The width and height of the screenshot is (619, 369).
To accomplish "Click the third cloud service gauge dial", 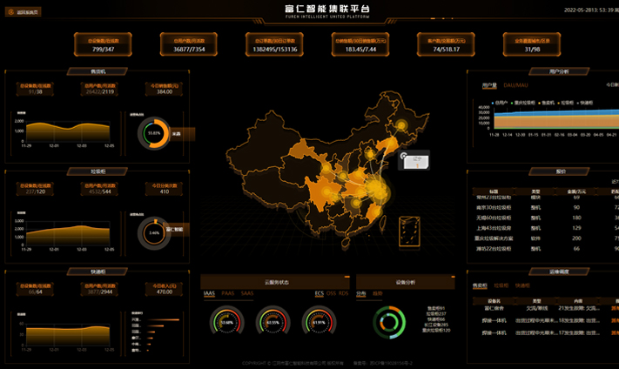I will pyautogui.click(x=318, y=322).
